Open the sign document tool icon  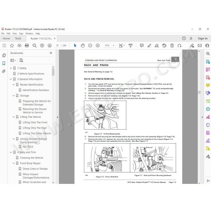click(x=157, y=46)
